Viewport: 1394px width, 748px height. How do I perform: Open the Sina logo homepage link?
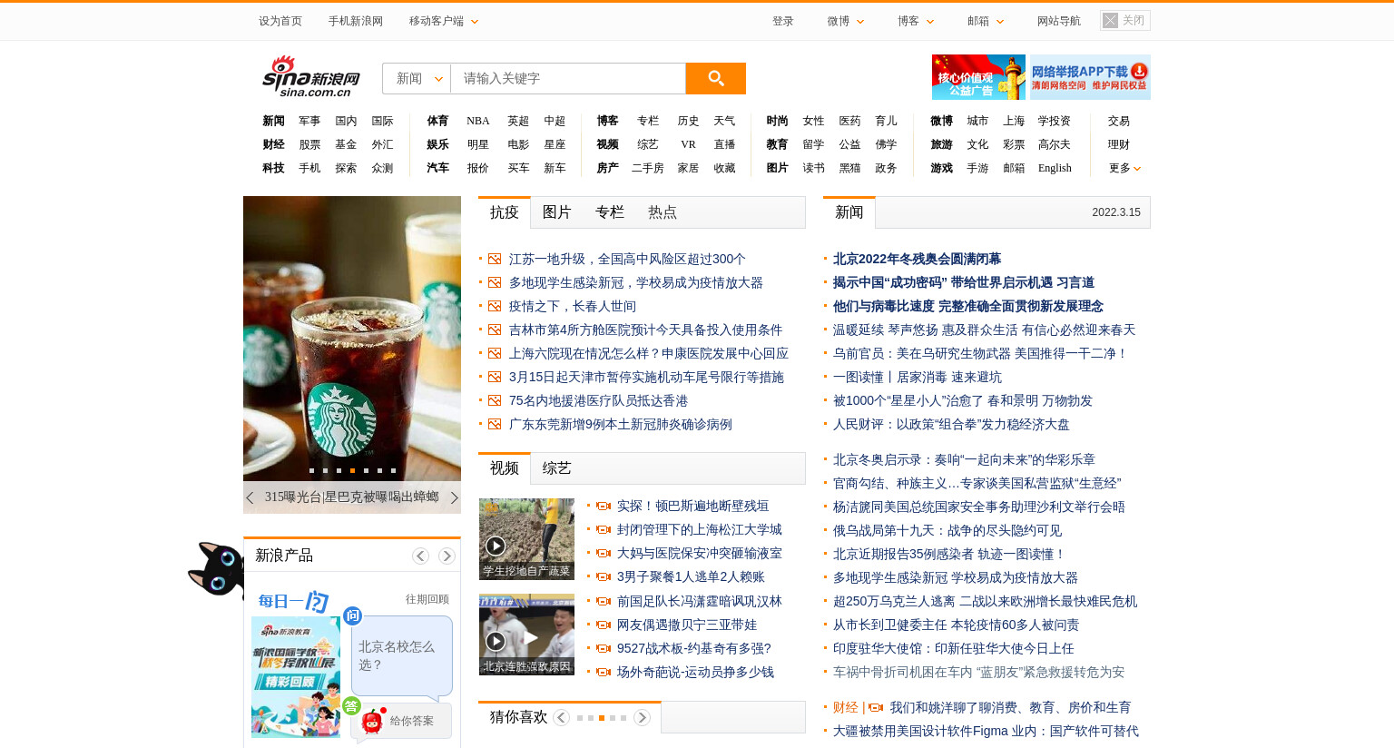tap(311, 76)
